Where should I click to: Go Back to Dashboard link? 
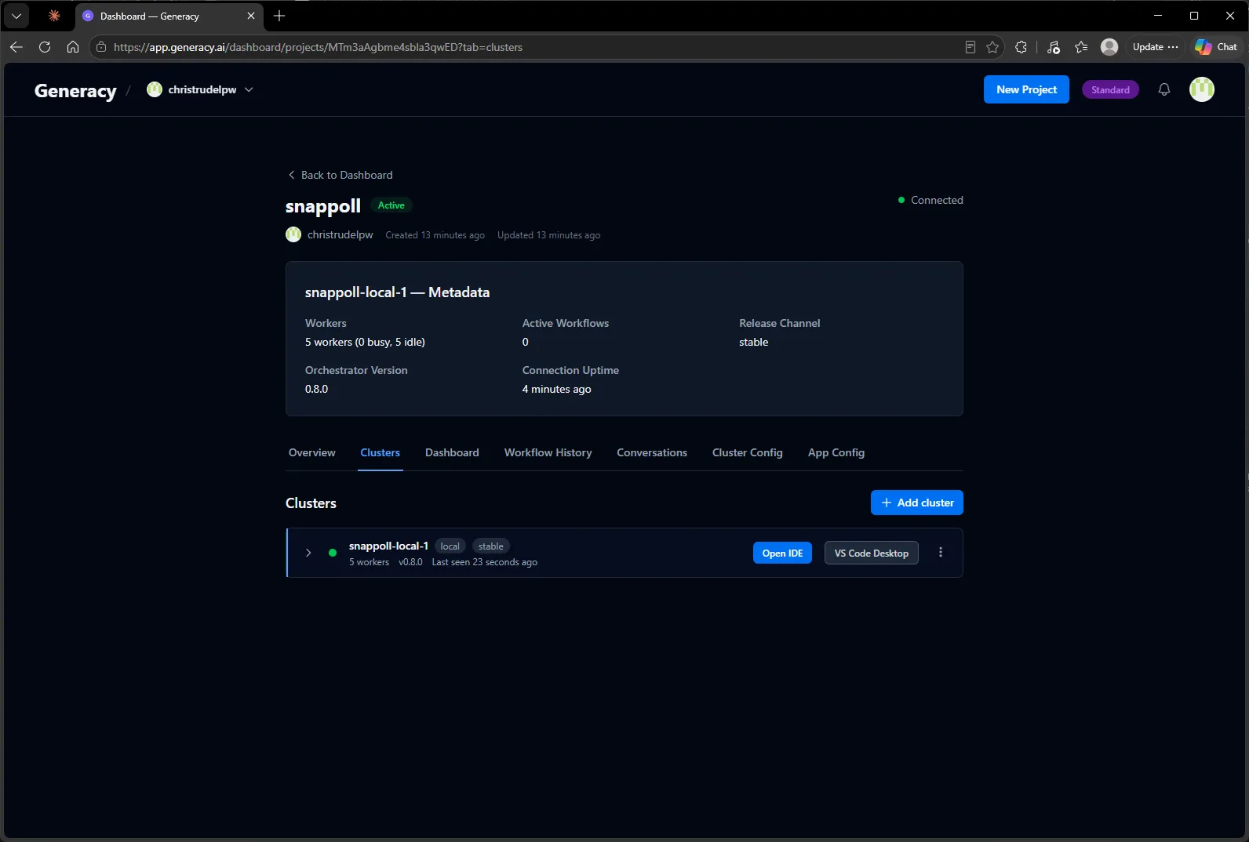(x=340, y=175)
